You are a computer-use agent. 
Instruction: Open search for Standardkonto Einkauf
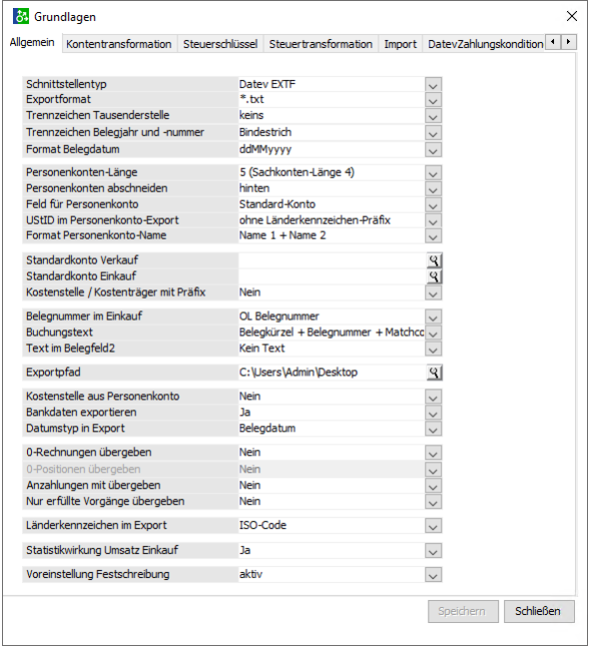tap(433, 276)
